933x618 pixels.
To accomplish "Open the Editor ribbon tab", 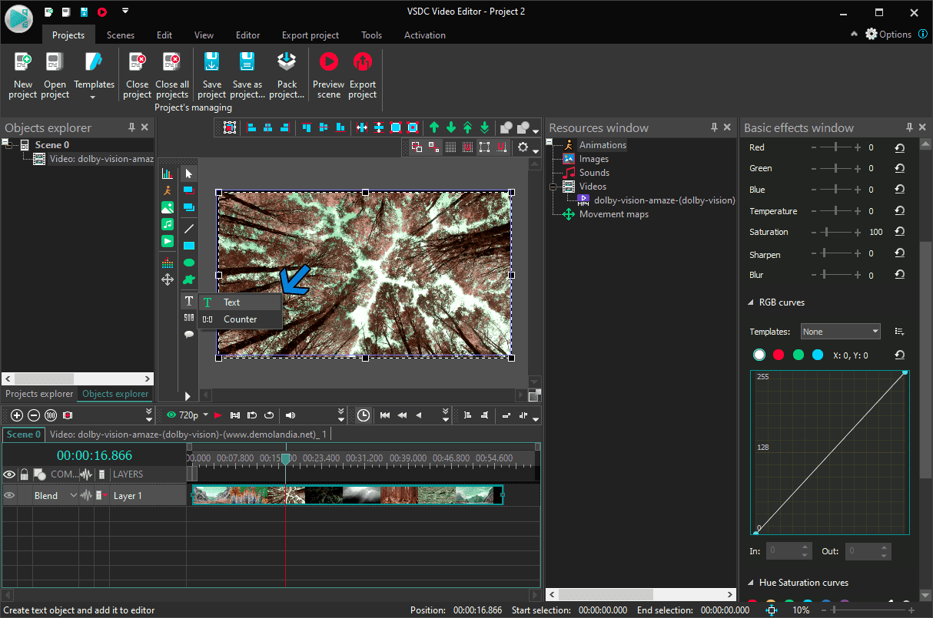I will (247, 35).
